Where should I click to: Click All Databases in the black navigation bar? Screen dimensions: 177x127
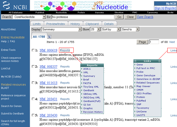point(16,12)
